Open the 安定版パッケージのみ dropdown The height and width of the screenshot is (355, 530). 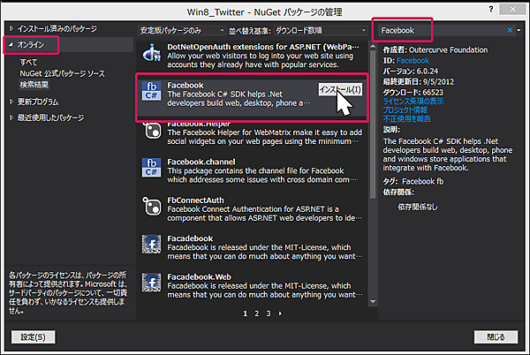coord(181,30)
